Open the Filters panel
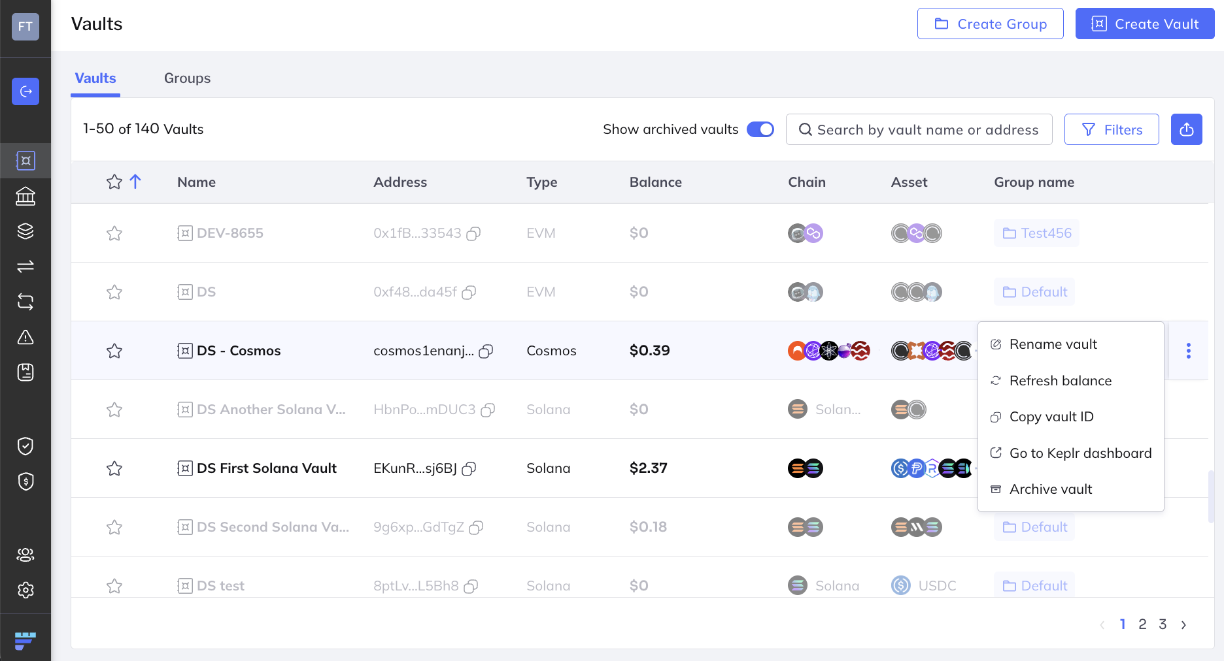The image size is (1224, 661). 1112,129
